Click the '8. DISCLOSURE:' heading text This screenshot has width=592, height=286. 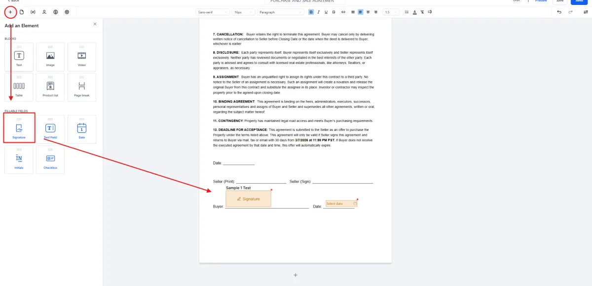point(226,52)
